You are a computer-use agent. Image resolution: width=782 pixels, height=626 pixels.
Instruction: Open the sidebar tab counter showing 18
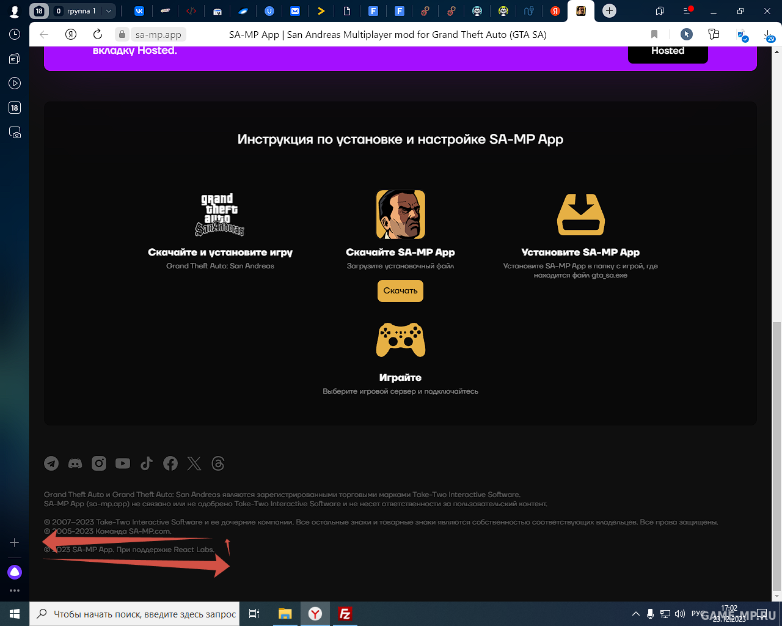pyautogui.click(x=15, y=108)
